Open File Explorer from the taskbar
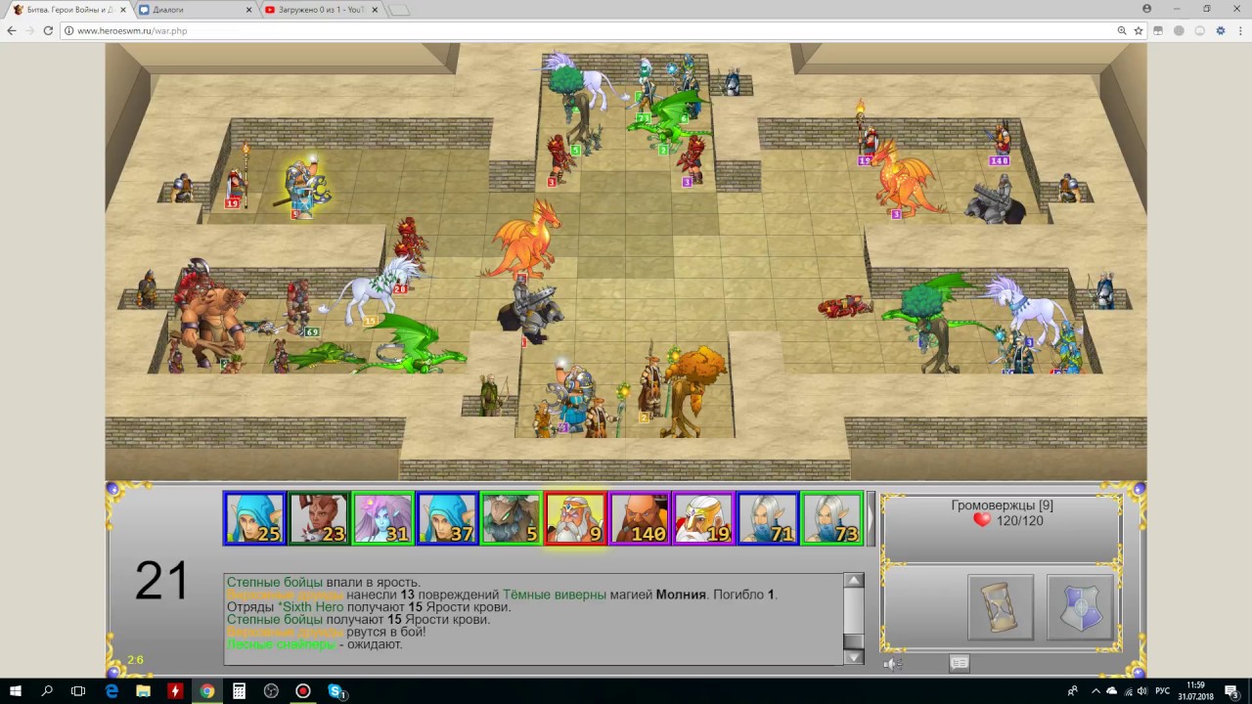Screen dimensions: 1252x704 click(143, 691)
